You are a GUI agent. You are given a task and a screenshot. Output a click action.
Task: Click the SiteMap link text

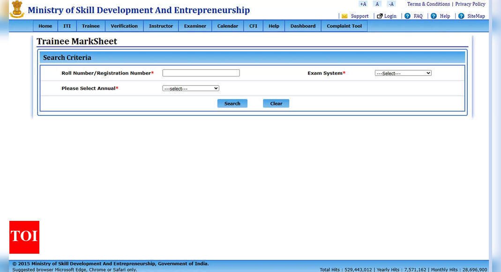tap(476, 16)
